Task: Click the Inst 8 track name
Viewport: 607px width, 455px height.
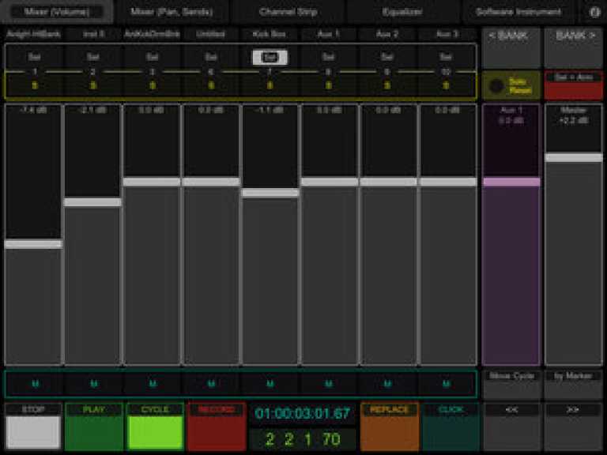Action: (x=93, y=34)
